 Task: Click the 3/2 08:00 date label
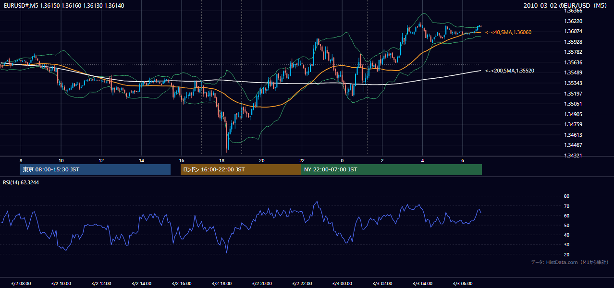21,283
